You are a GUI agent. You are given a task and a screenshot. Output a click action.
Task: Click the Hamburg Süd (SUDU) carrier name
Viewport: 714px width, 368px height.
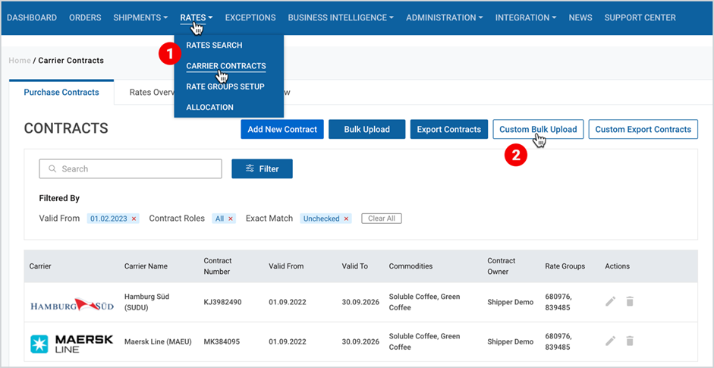point(146,301)
